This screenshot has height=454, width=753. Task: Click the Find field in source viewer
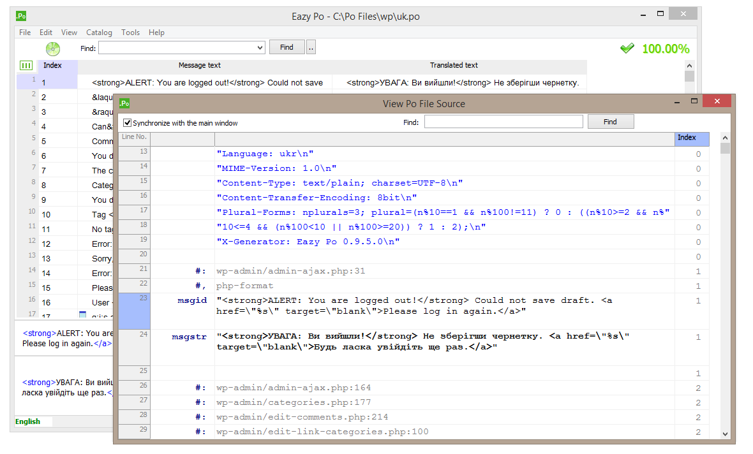coord(503,122)
